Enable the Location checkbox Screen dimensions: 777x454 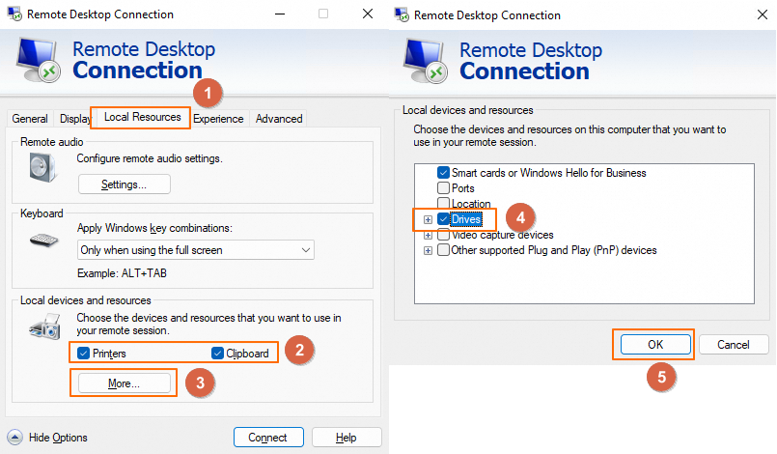443,203
